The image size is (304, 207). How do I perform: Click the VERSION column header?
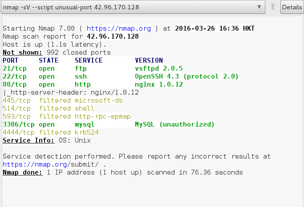(x=149, y=60)
